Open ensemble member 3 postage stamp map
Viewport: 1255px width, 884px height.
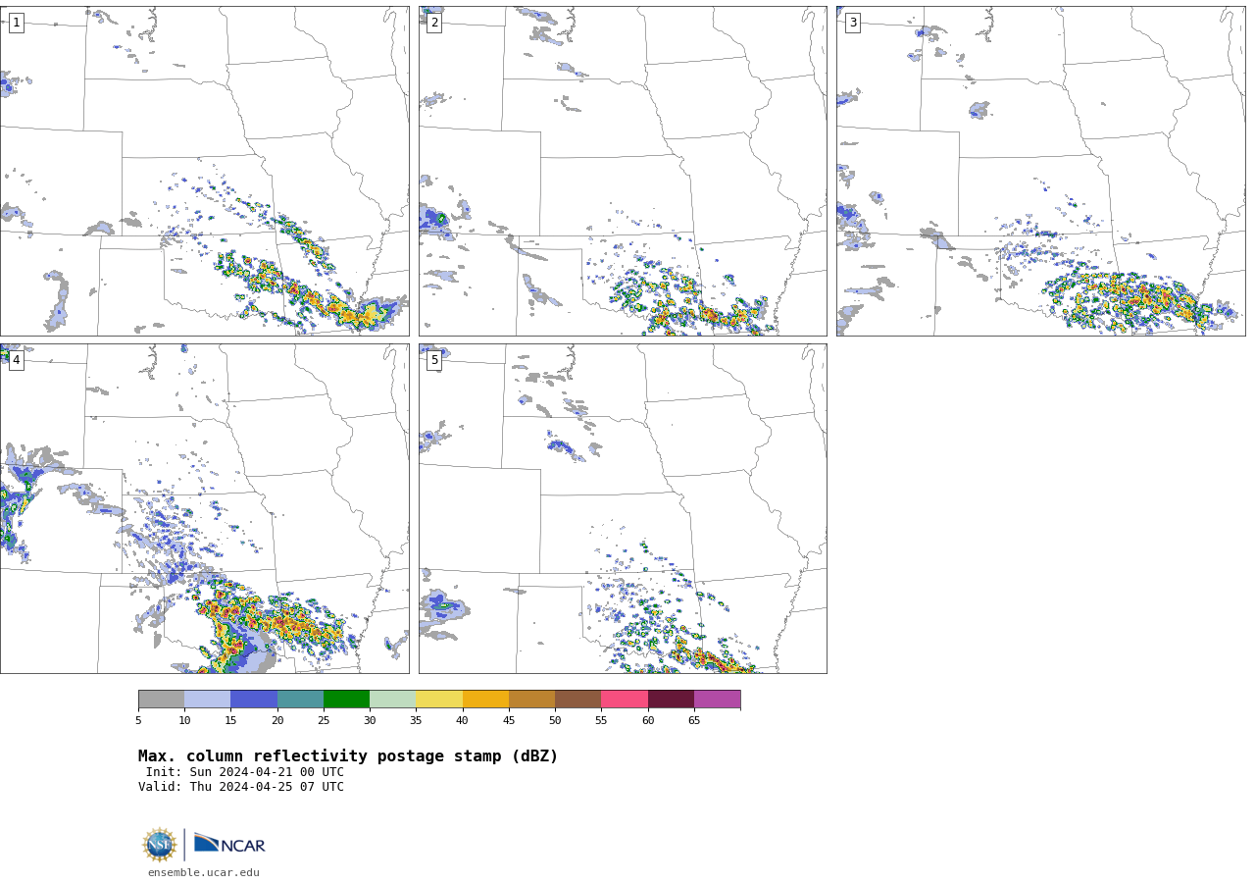click(1040, 171)
